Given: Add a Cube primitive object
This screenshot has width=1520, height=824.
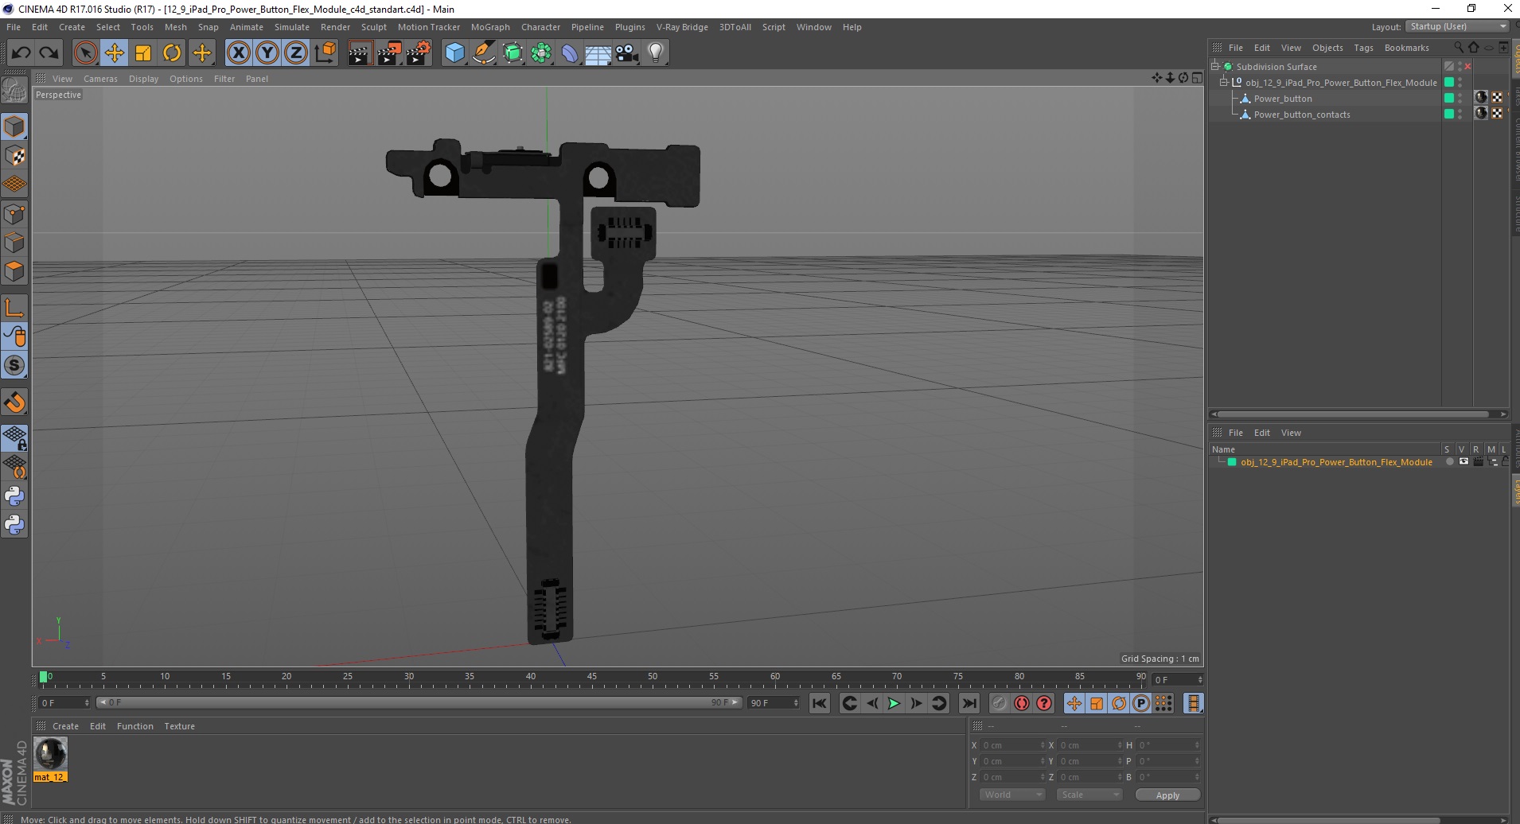Looking at the screenshot, I should pos(454,53).
